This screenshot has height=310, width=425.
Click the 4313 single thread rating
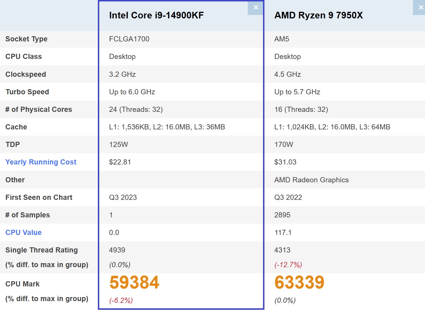282,250
